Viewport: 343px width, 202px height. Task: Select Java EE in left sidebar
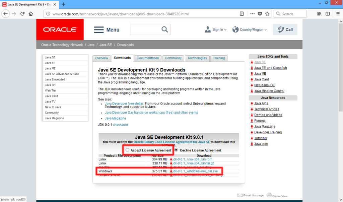(65, 63)
